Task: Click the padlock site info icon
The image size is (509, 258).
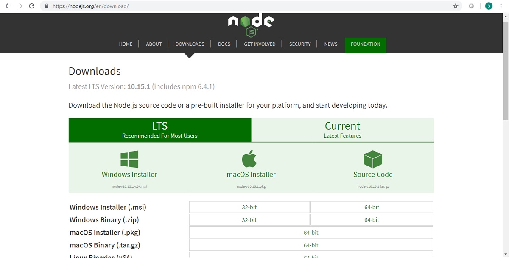Action: (46, 6)
